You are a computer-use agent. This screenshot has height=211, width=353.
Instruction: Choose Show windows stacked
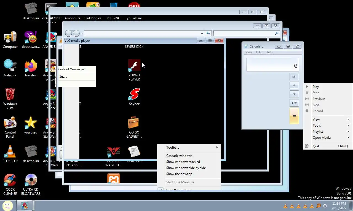[x=189, y=162]
